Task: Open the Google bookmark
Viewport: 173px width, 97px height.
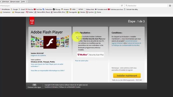Action: pyautogui.click(x=14, y=9)
